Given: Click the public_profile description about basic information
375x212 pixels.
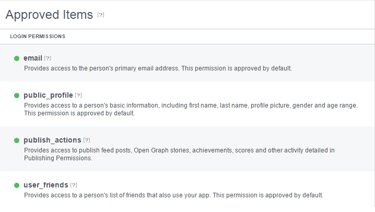Looking at the screenshot, I should point(191,105).
